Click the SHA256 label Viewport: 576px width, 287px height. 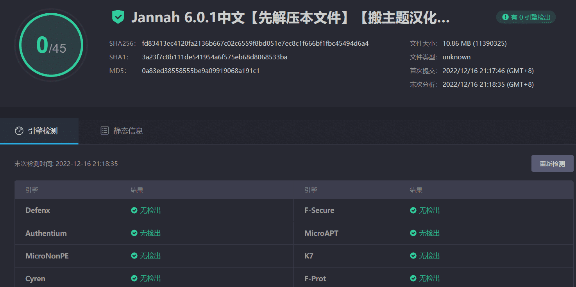(x=122, y=43)
